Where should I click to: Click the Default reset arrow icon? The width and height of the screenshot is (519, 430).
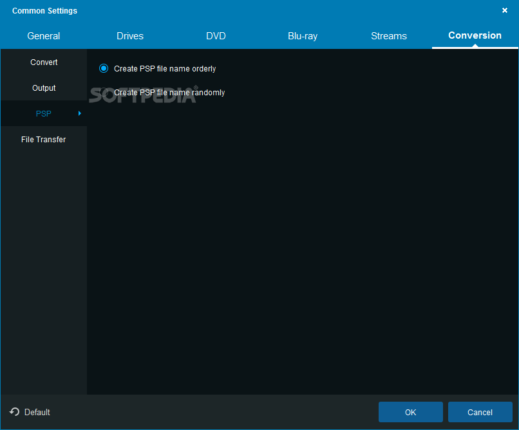tap(14, 412)
